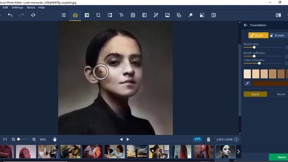Choose the third foundation color swatch
This screenshot has width=288, height=162.
pyautogui.click(x=264, y=74)
